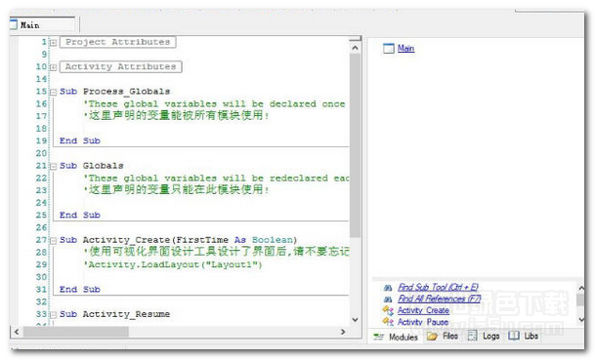Click the code editor vertical scrollbar thumb

[x=356, y=145]
